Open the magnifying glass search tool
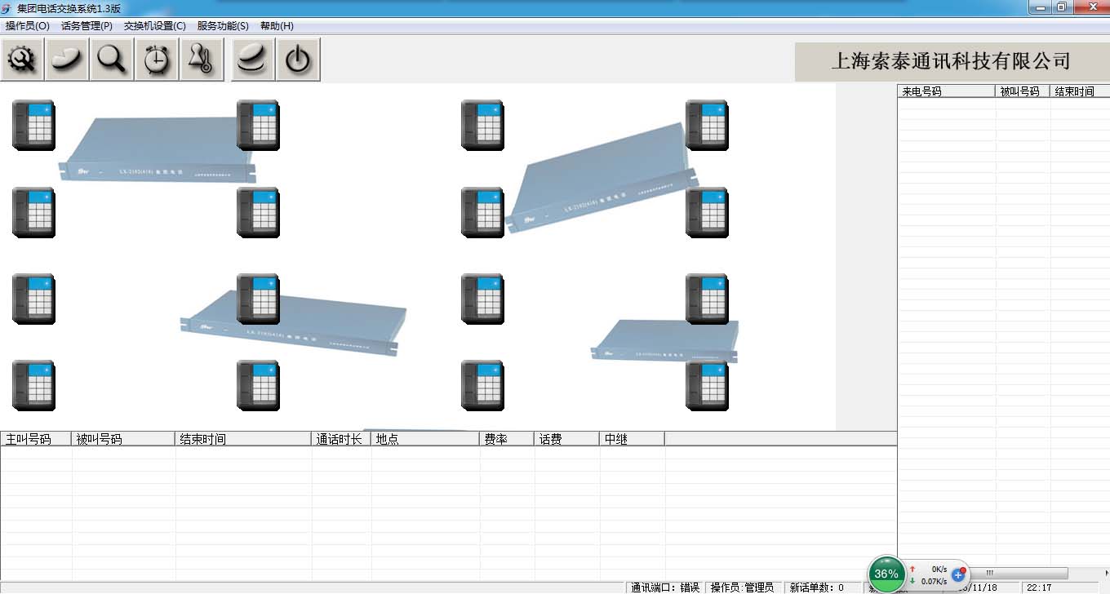 pos(112,60)
